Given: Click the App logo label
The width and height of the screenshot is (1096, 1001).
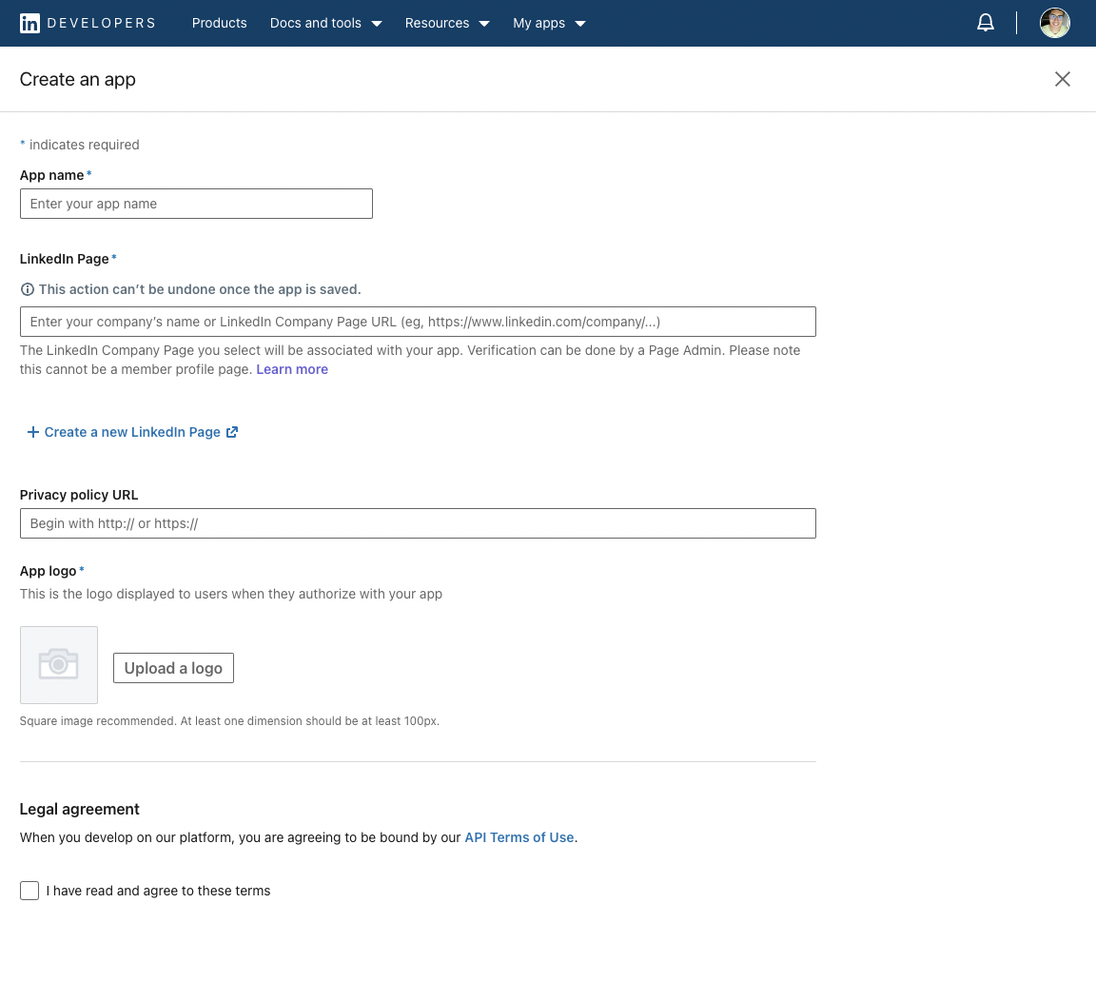Looking at the screenshot, I should click(x=48, y=571).
